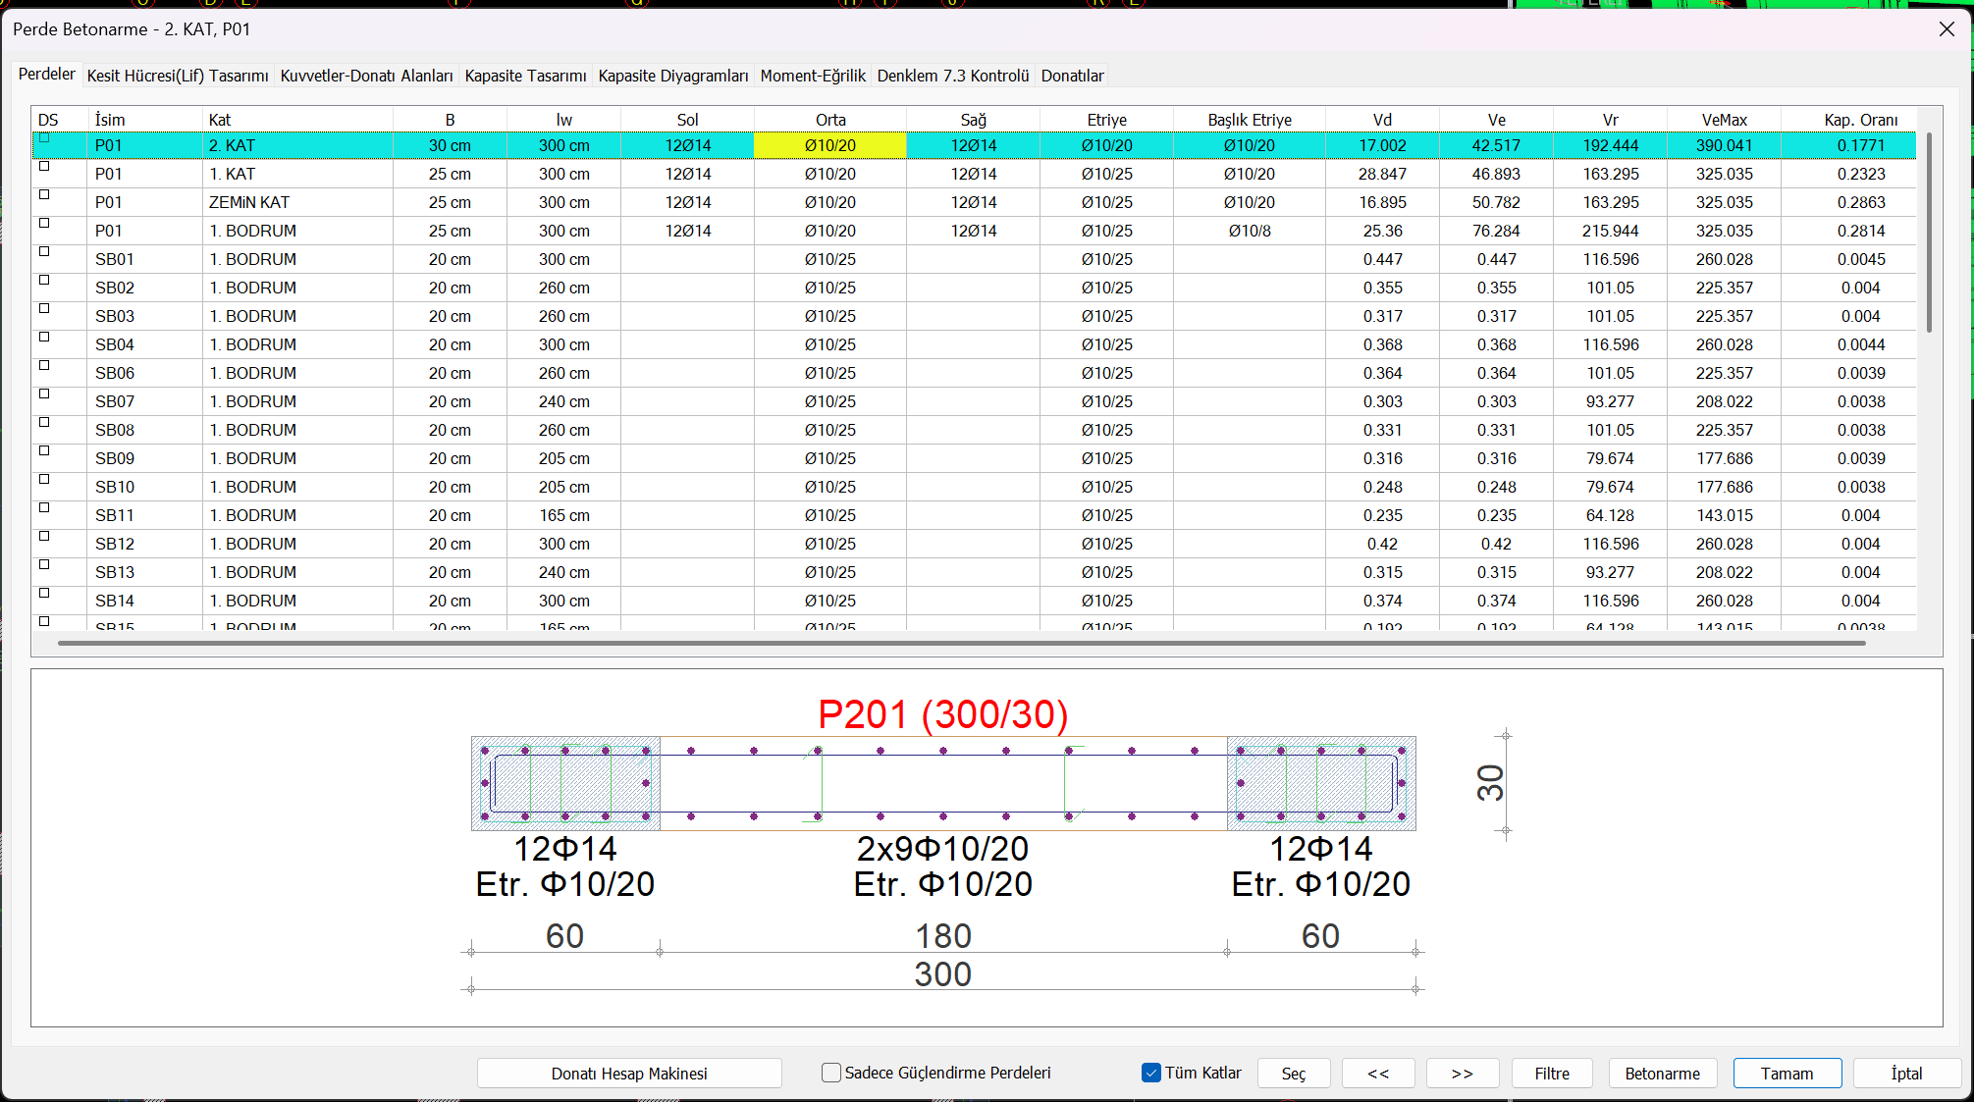
Task: Open the Moment-Eğrilik tab
Action: (813, 76)
